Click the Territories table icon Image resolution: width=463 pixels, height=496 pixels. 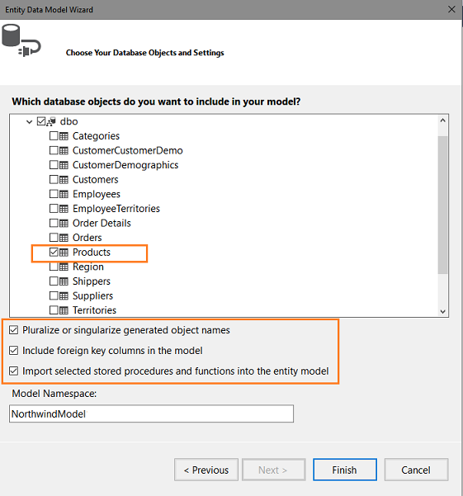pos(64,310)
